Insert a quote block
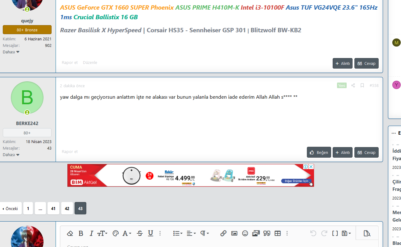This screenshot has height=247, width=401. coord(267,233)
